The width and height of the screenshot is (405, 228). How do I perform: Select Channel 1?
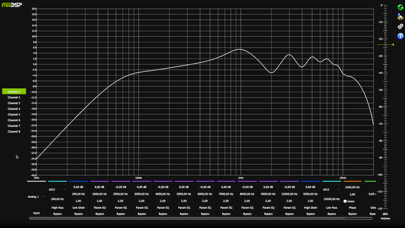coord(14,92)
